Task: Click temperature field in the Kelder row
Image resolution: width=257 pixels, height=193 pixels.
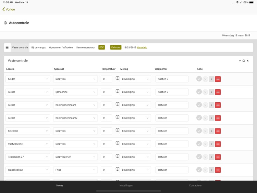Action: click(106, 79)
